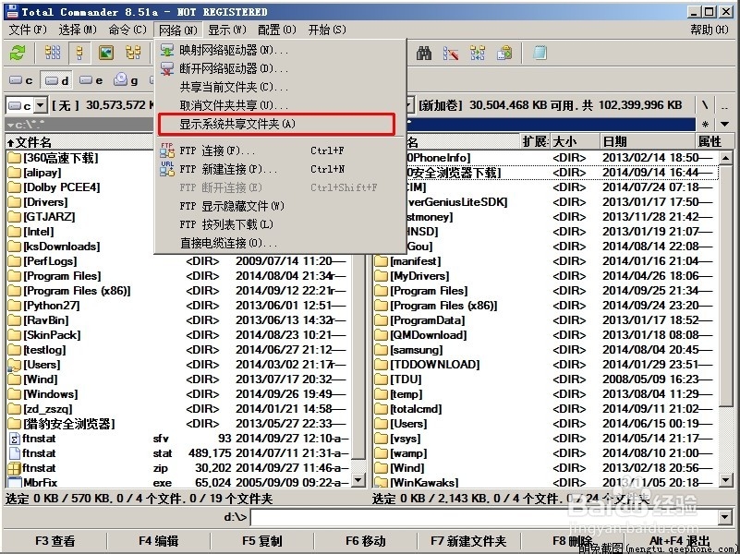Choose 共享当前文件夹(C) menu entry
This screenshot has height=554, width=740.
280,87
